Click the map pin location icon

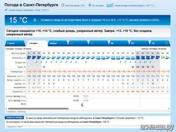90,5
